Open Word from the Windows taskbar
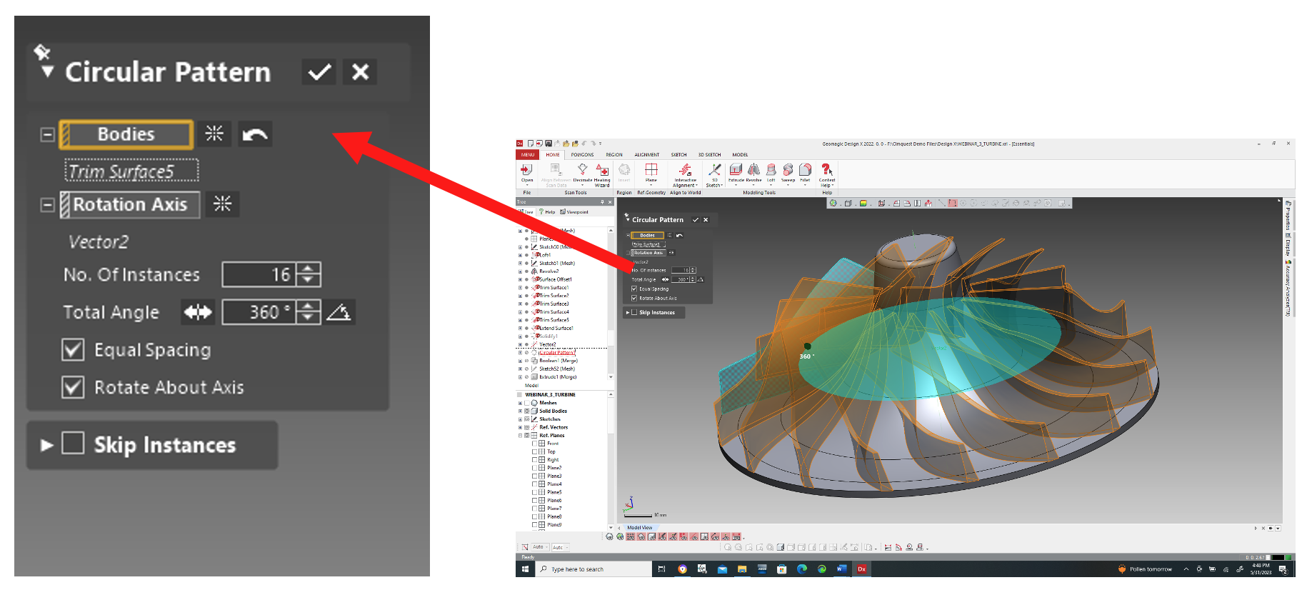The height and width of the screenshot is (600, 1307). (x=841, y=569)
